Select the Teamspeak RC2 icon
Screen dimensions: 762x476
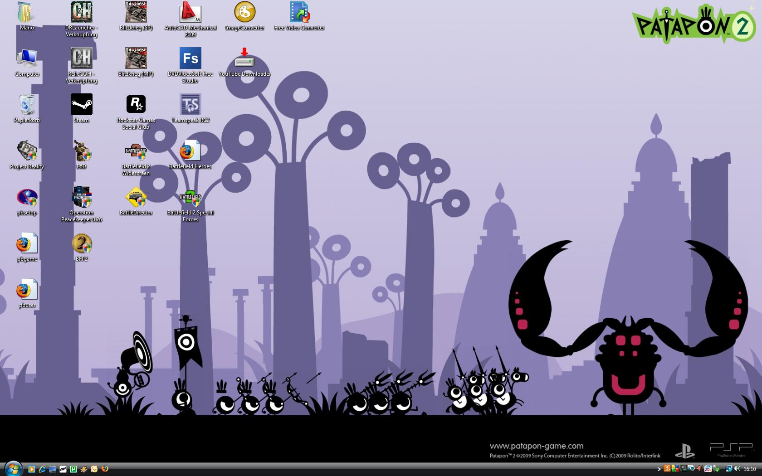(x=190, y=109)
